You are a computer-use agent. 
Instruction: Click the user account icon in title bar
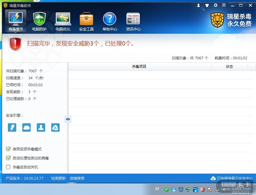click(x=198, y=5)
